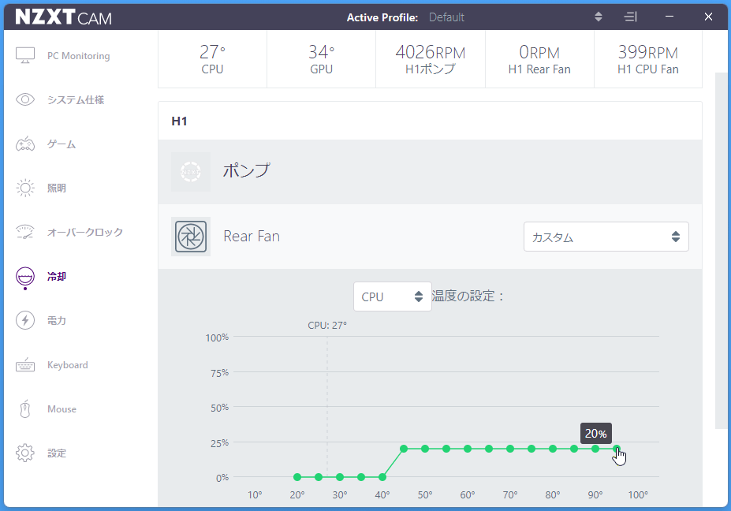Select the fan curve point at 55°
The image size is (731, 511).
pyautogui.click(x=446, y=449)
